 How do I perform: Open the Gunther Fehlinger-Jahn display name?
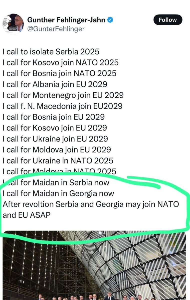point(66,20)
